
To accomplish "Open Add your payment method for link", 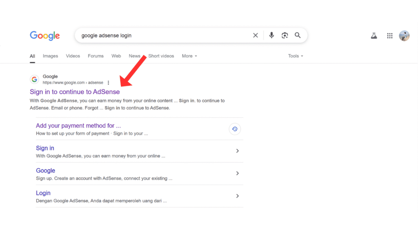I will click(x=78, y=126).
